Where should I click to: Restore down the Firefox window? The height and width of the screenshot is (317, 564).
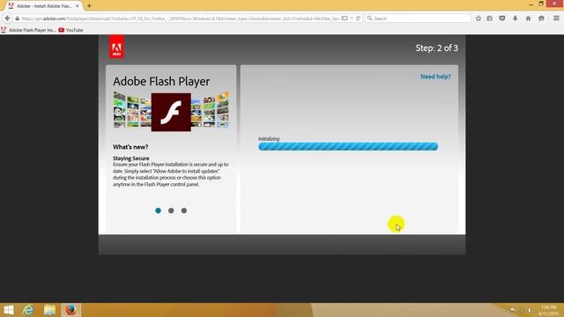541,4
